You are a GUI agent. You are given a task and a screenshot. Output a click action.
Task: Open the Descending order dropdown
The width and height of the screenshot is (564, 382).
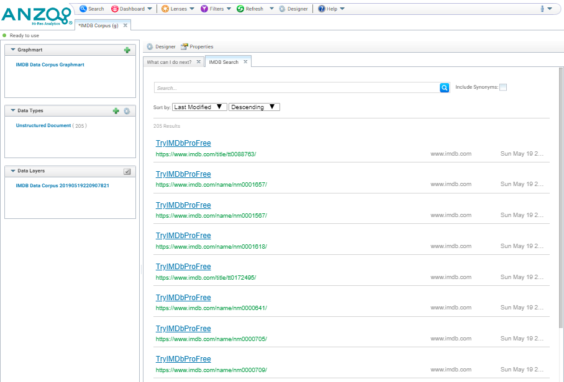pos(254,107)
